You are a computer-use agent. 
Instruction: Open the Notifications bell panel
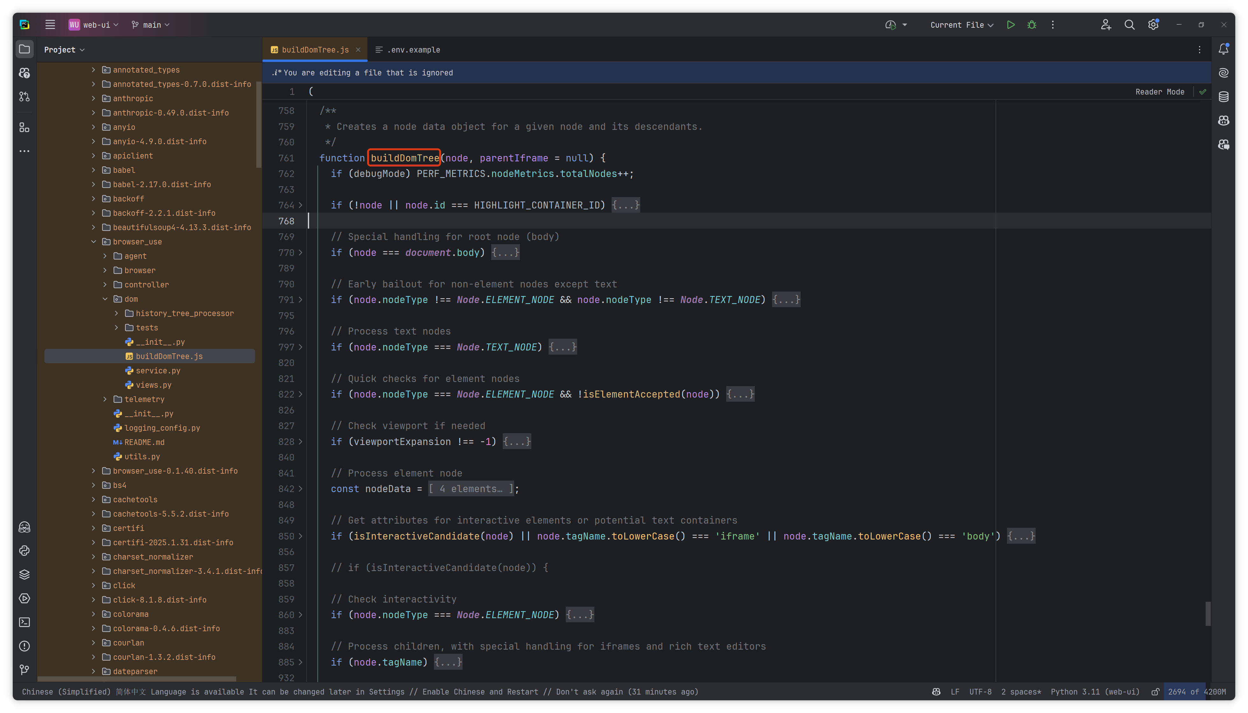click(1223, 49)
